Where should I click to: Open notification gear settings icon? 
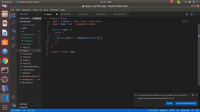pos(193,95)
